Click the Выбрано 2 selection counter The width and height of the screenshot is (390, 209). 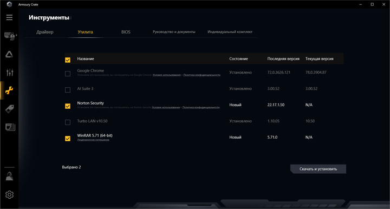tap(71, 167)
